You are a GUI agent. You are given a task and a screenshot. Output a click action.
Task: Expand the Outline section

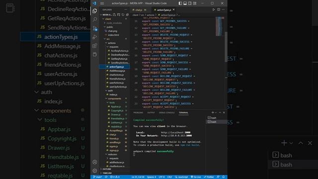[x=115, y=169]
